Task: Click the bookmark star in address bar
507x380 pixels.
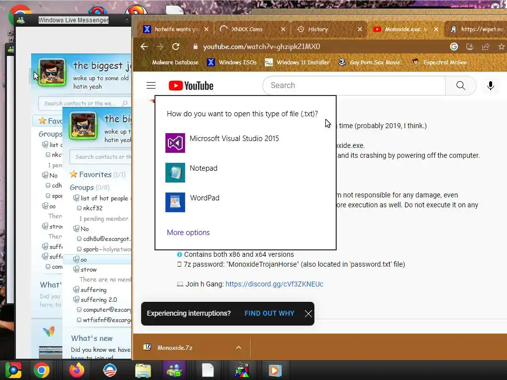Action: tap(501, 47)
